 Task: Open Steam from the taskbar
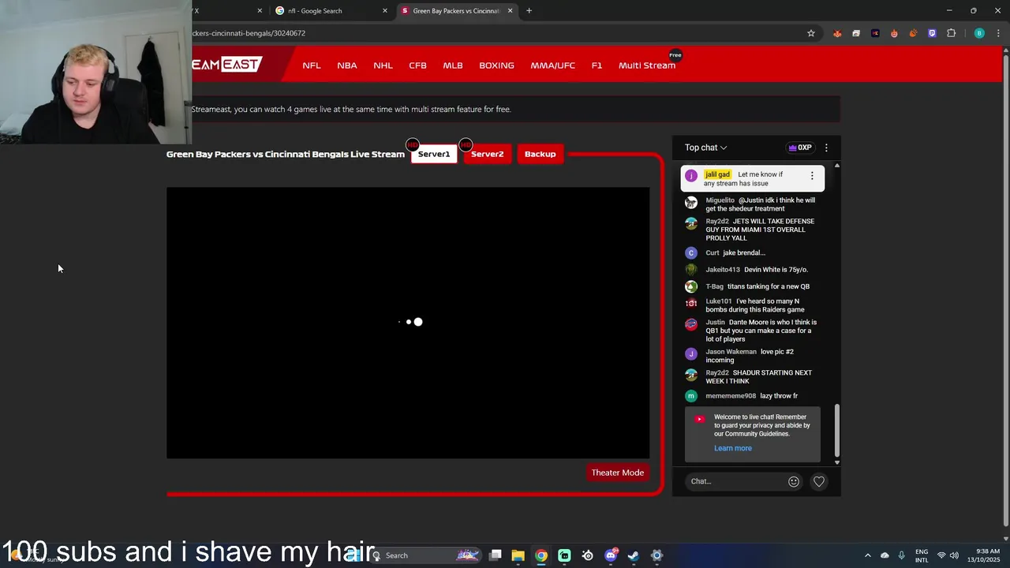634,555
